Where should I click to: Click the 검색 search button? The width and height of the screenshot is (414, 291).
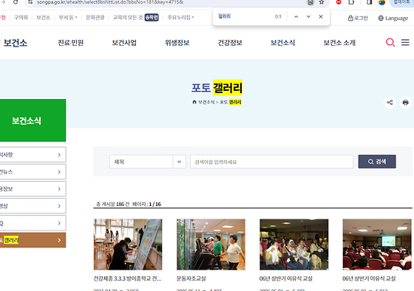[377, 162]
